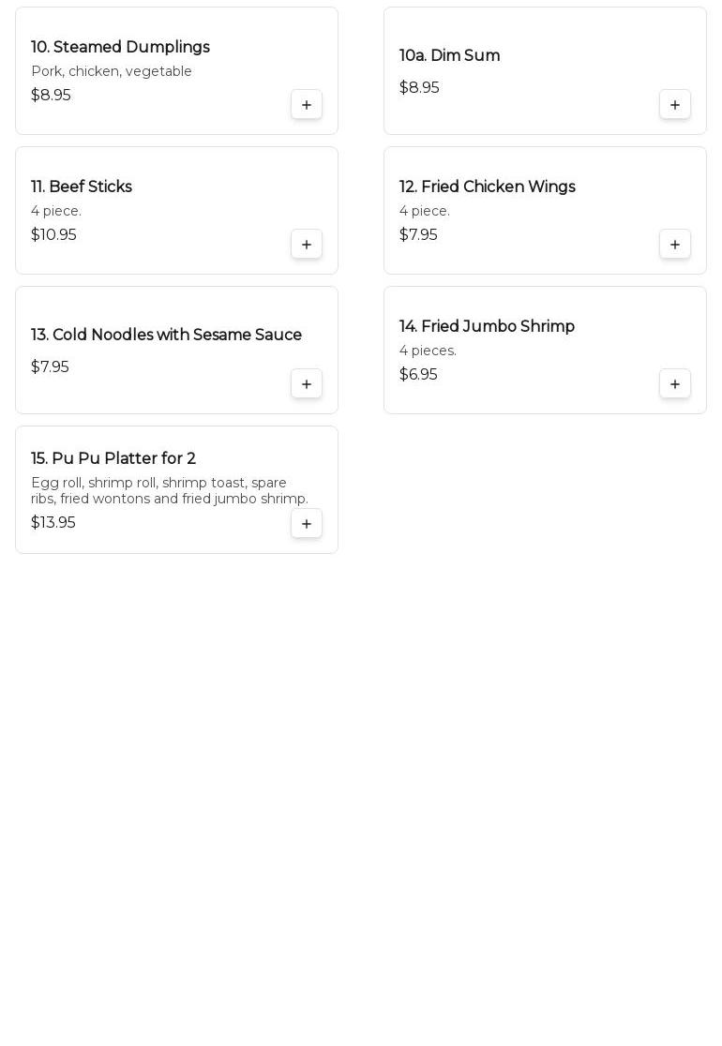Add Steamed Dumplings with the plus icon

point(307,105)
